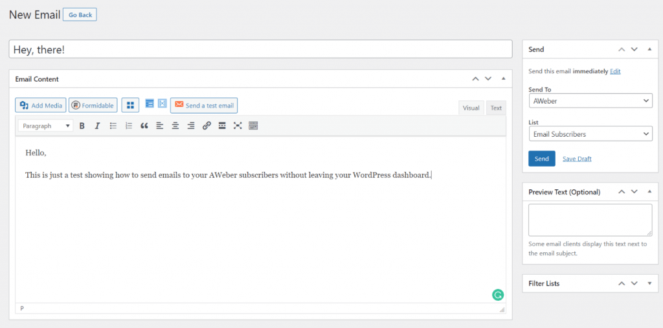Viewport: 663px width, 328px height.
Task: Collapse the Email Content panel
Action: click(503, 78)
